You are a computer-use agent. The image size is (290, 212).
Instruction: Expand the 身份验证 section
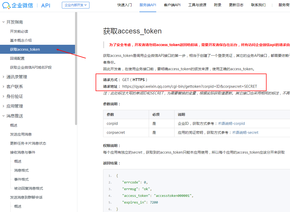pos(4,96)
